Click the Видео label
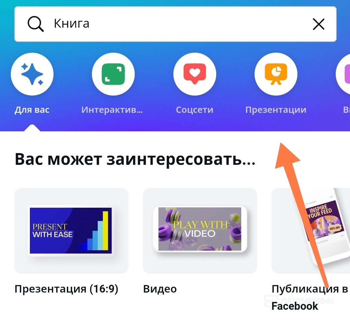Viewport: 350px width, 327px height. (x=160, y=289)
